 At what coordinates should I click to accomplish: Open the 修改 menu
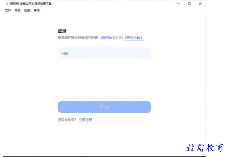click(18, 10)
